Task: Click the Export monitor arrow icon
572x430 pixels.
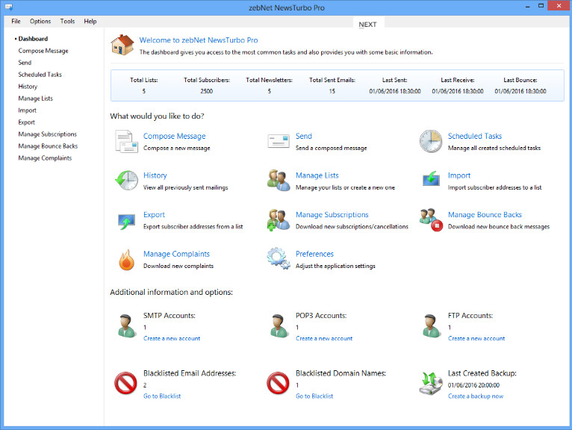Action: coord(127,221)
